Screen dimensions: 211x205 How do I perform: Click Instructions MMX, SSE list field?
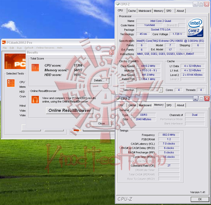[x=170, y=54]
